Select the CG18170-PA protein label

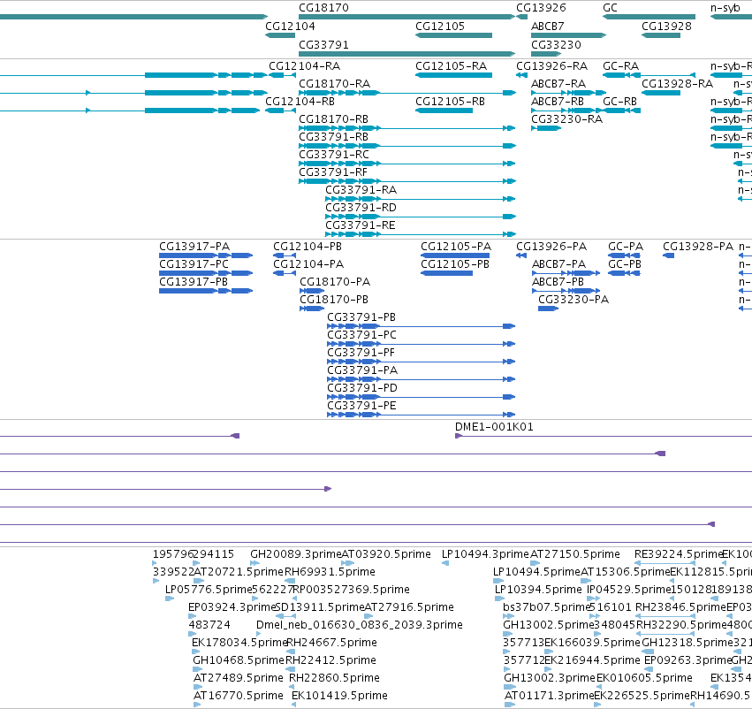pos(335,282)
